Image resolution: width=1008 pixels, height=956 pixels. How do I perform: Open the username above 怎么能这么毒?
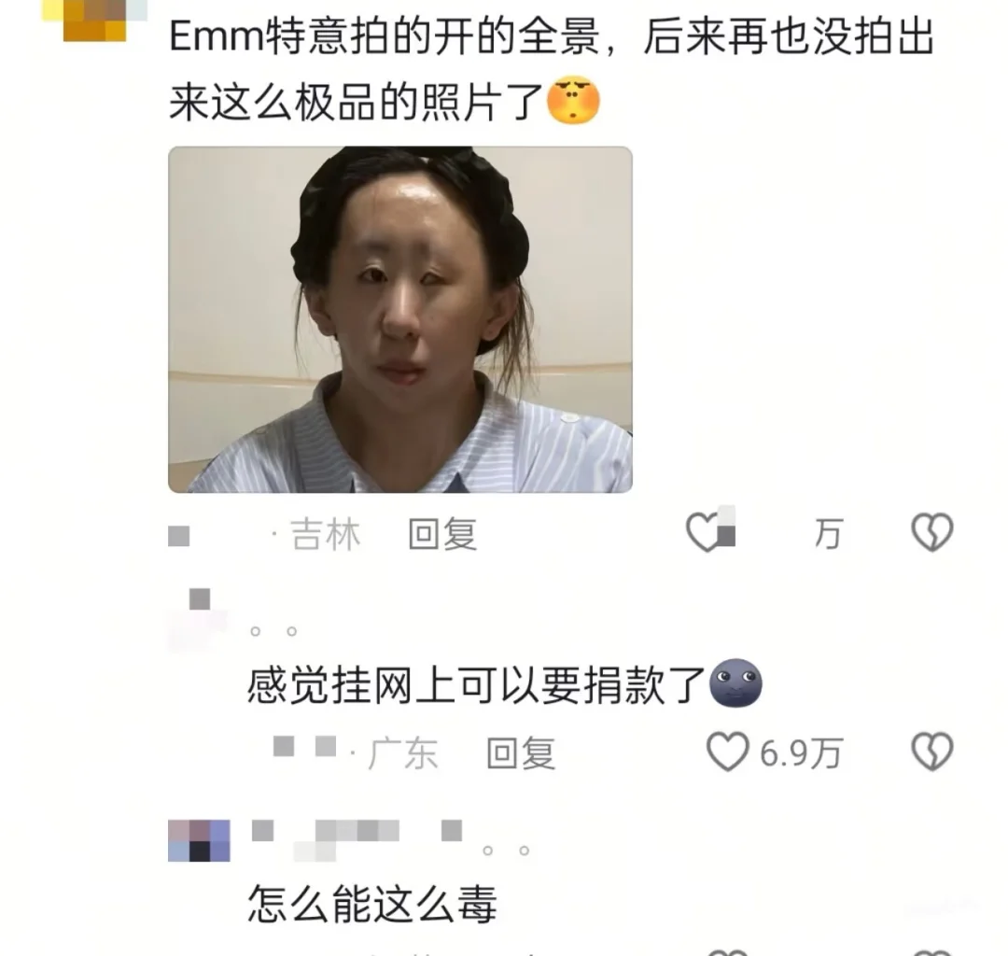coord(357,837)
